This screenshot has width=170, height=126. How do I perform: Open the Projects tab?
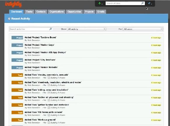(89, 12)
